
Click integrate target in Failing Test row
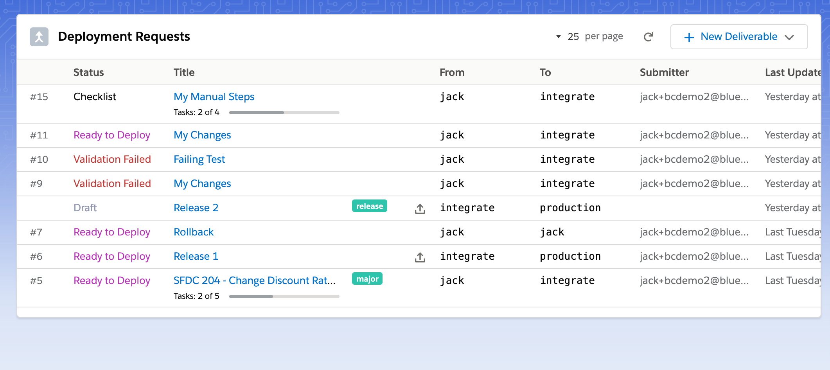pyautogui.click(x=568, y=159)
